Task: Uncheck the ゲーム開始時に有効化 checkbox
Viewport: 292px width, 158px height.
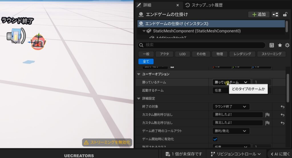Action: click(x=215, y=139)
